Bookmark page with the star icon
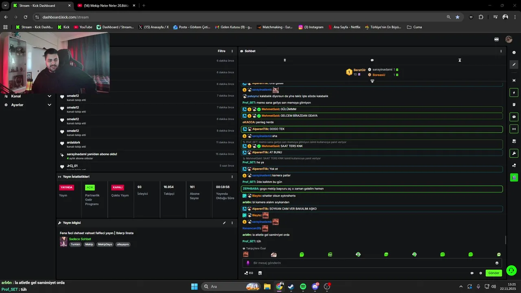The width and height of the screenshot is (521, 293). pyautogui.click(x=458, y=17)
